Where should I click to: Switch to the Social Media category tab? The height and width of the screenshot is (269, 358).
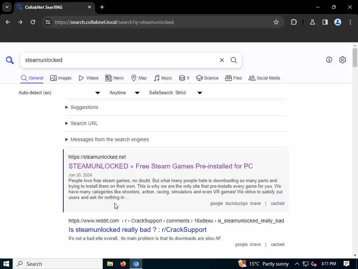click(x=264, y=78)
